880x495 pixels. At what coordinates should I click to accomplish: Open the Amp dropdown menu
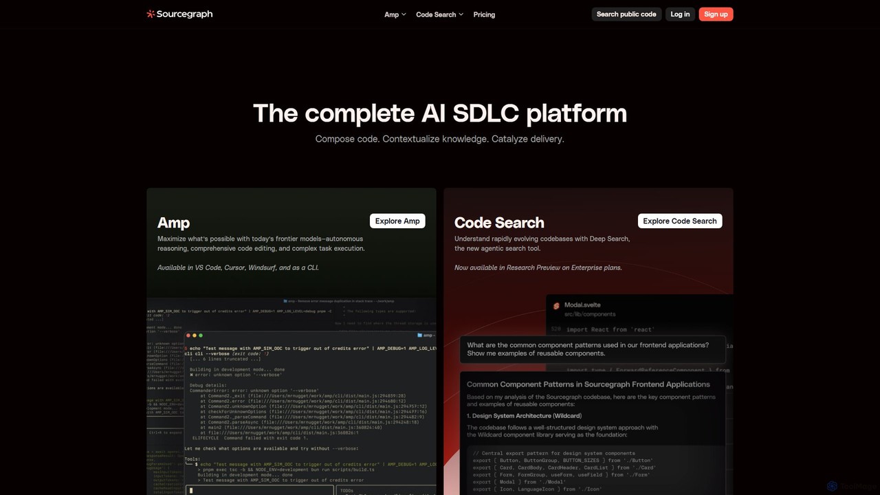(x=395, y=14)
